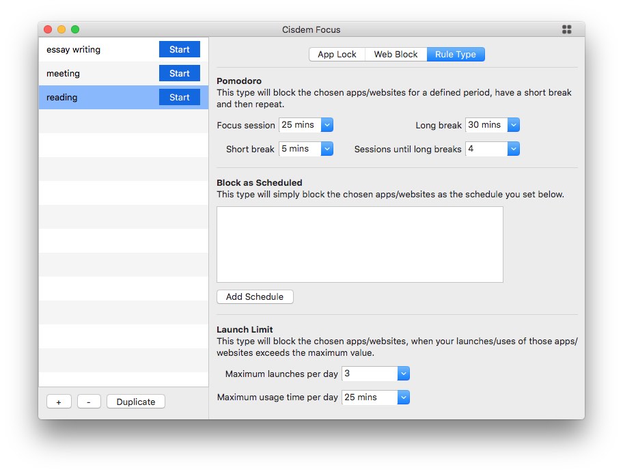Image resolution: width=623 pixels, height=474 pixels.
Task: Click the Long break 30 mins field
Action: click(x=486, y=125)
